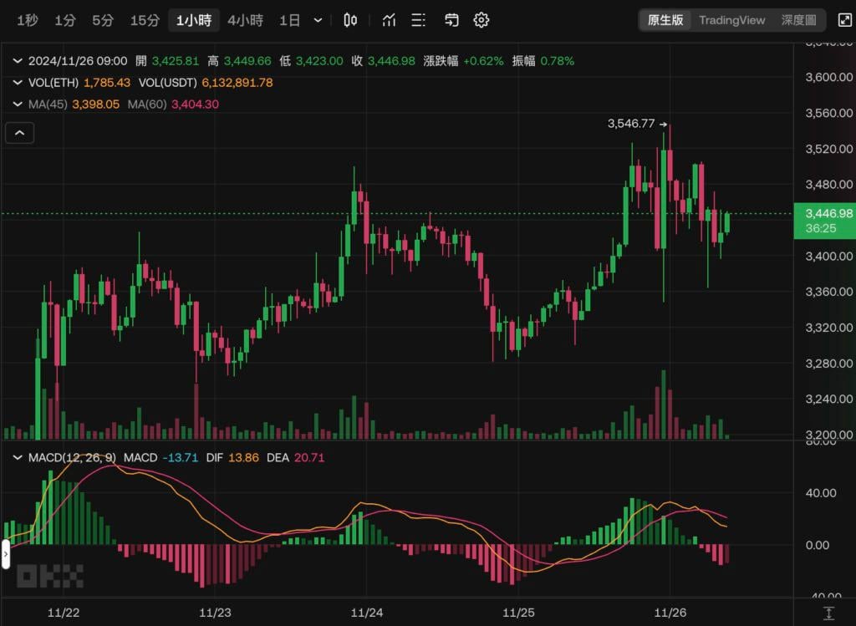
Task: Expand more timeframe options dropdown
Action: coord(318,20)
